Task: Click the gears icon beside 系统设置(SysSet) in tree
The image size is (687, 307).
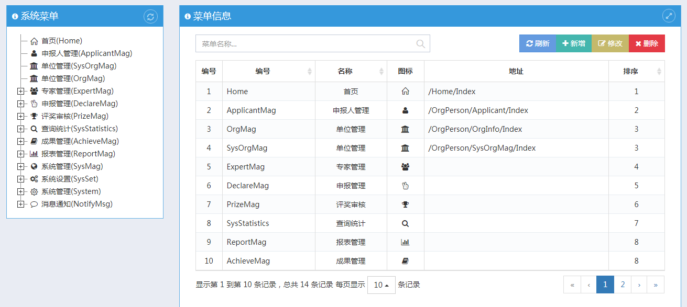Action: pos(34,179)
